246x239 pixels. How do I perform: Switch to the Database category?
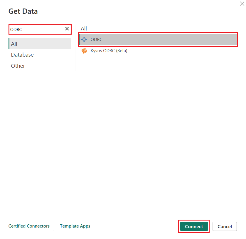pos(22,55)
